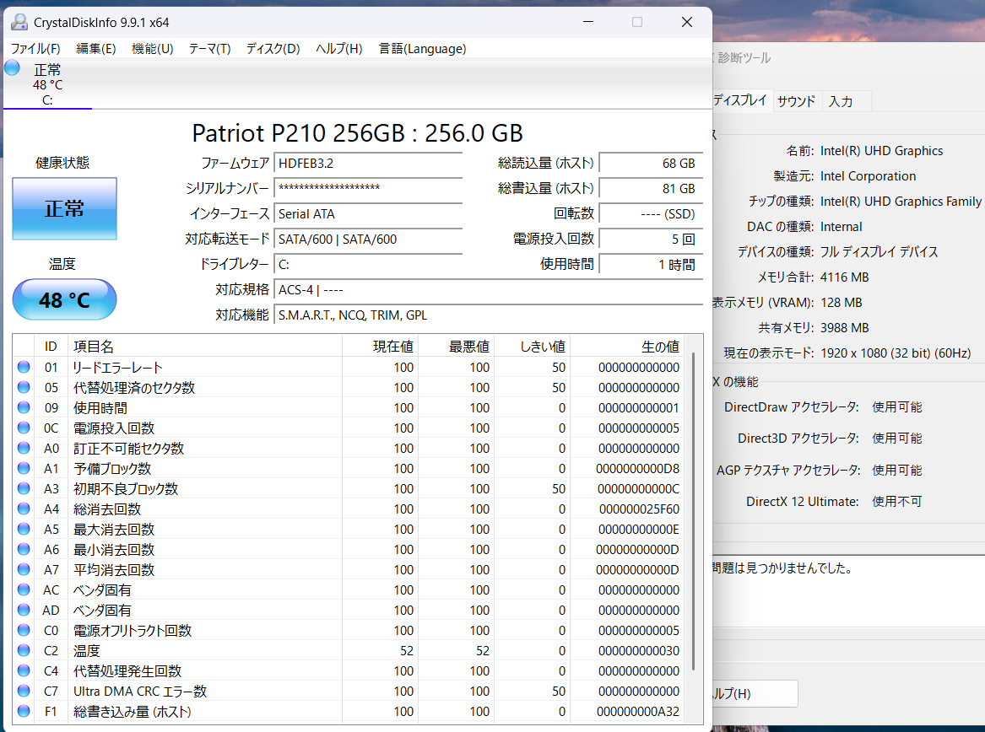The image size is (985, 732).
Task: Click the power-on hours 1 時間 value
Action: point(651,264)
